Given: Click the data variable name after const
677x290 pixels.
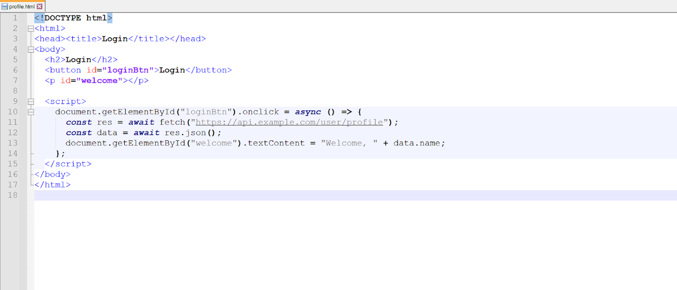Looking at the screenshot, I should pyautogui.click(x=107, y=133).
